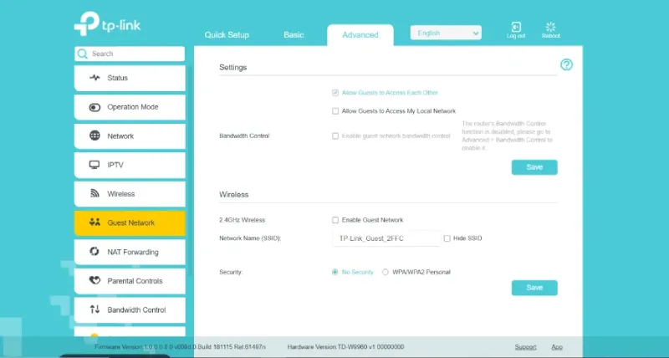This screenshot has height=358, width=669.
Task: Click the Network Name SSID input field
Action: pos(386,238)
